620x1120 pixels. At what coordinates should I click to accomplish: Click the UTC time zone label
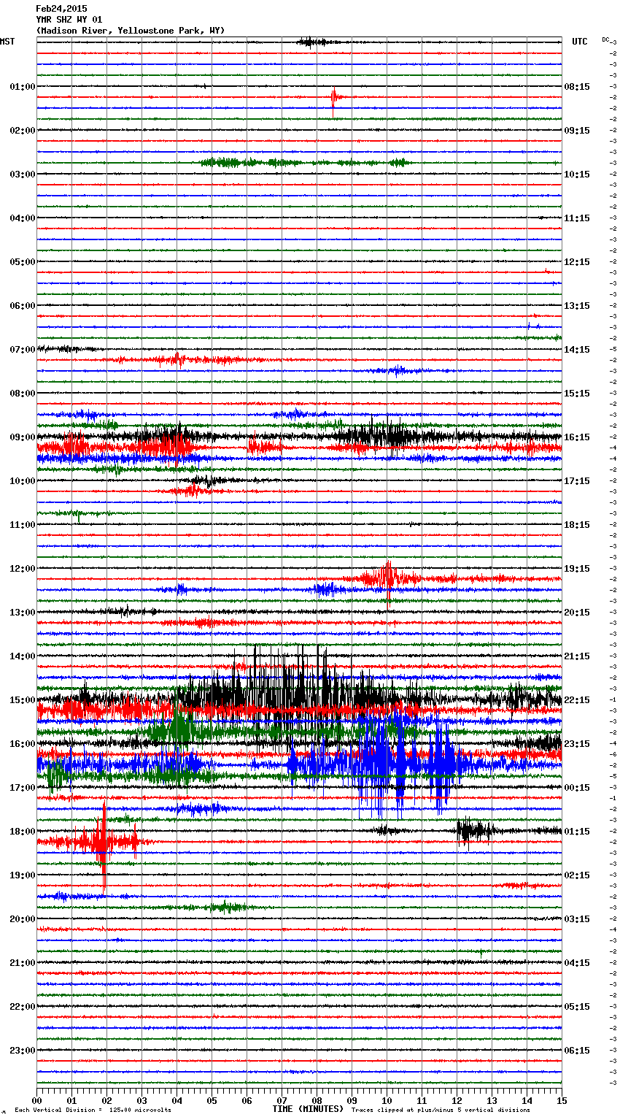click(x=580, y=42)
